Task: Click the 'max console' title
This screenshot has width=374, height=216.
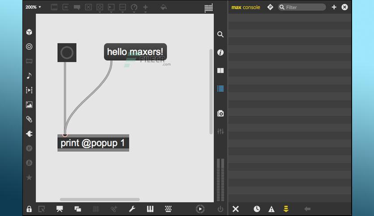Action: 246,8
